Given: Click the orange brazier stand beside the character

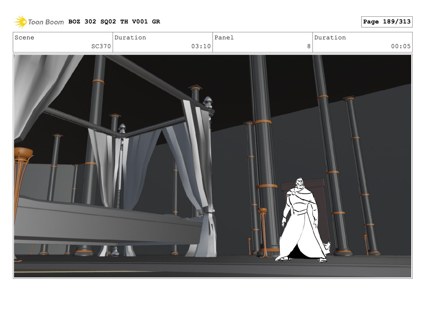Looking at the screenshot, I should point(263,231).
